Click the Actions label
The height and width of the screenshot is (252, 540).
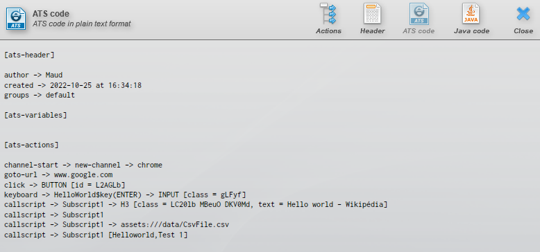tap(328, 31)
